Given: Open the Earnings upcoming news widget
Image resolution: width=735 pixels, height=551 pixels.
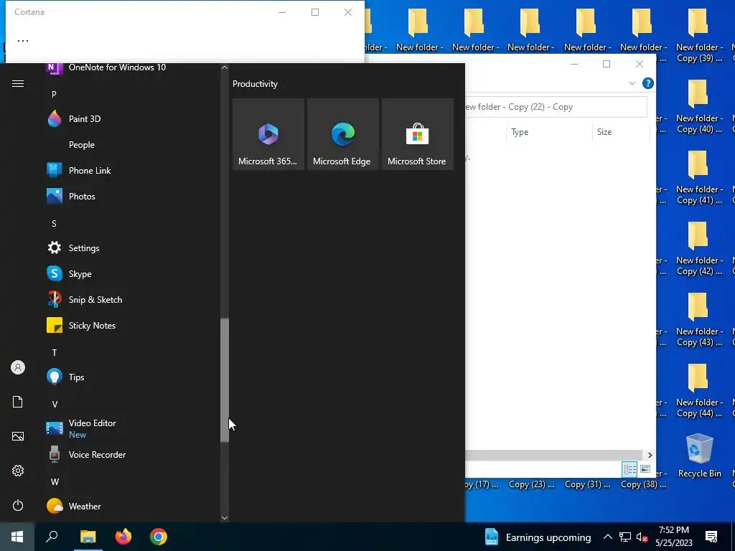Looking at the screenshot, I should click(x=538, y=537).
